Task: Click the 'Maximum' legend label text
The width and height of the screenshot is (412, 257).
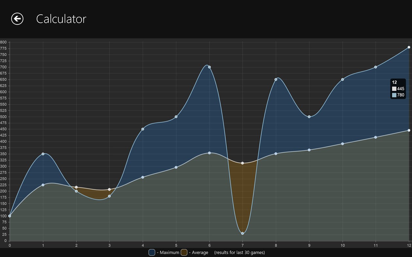Action: point(169,252)
